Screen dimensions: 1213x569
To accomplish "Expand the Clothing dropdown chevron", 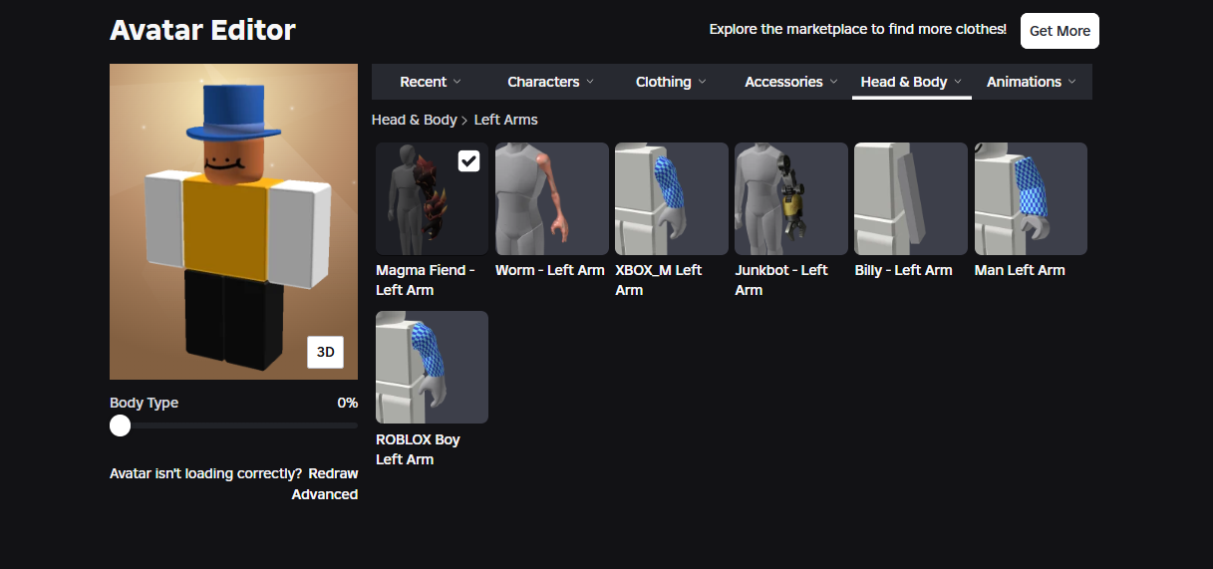I will (x=702, y=82).
